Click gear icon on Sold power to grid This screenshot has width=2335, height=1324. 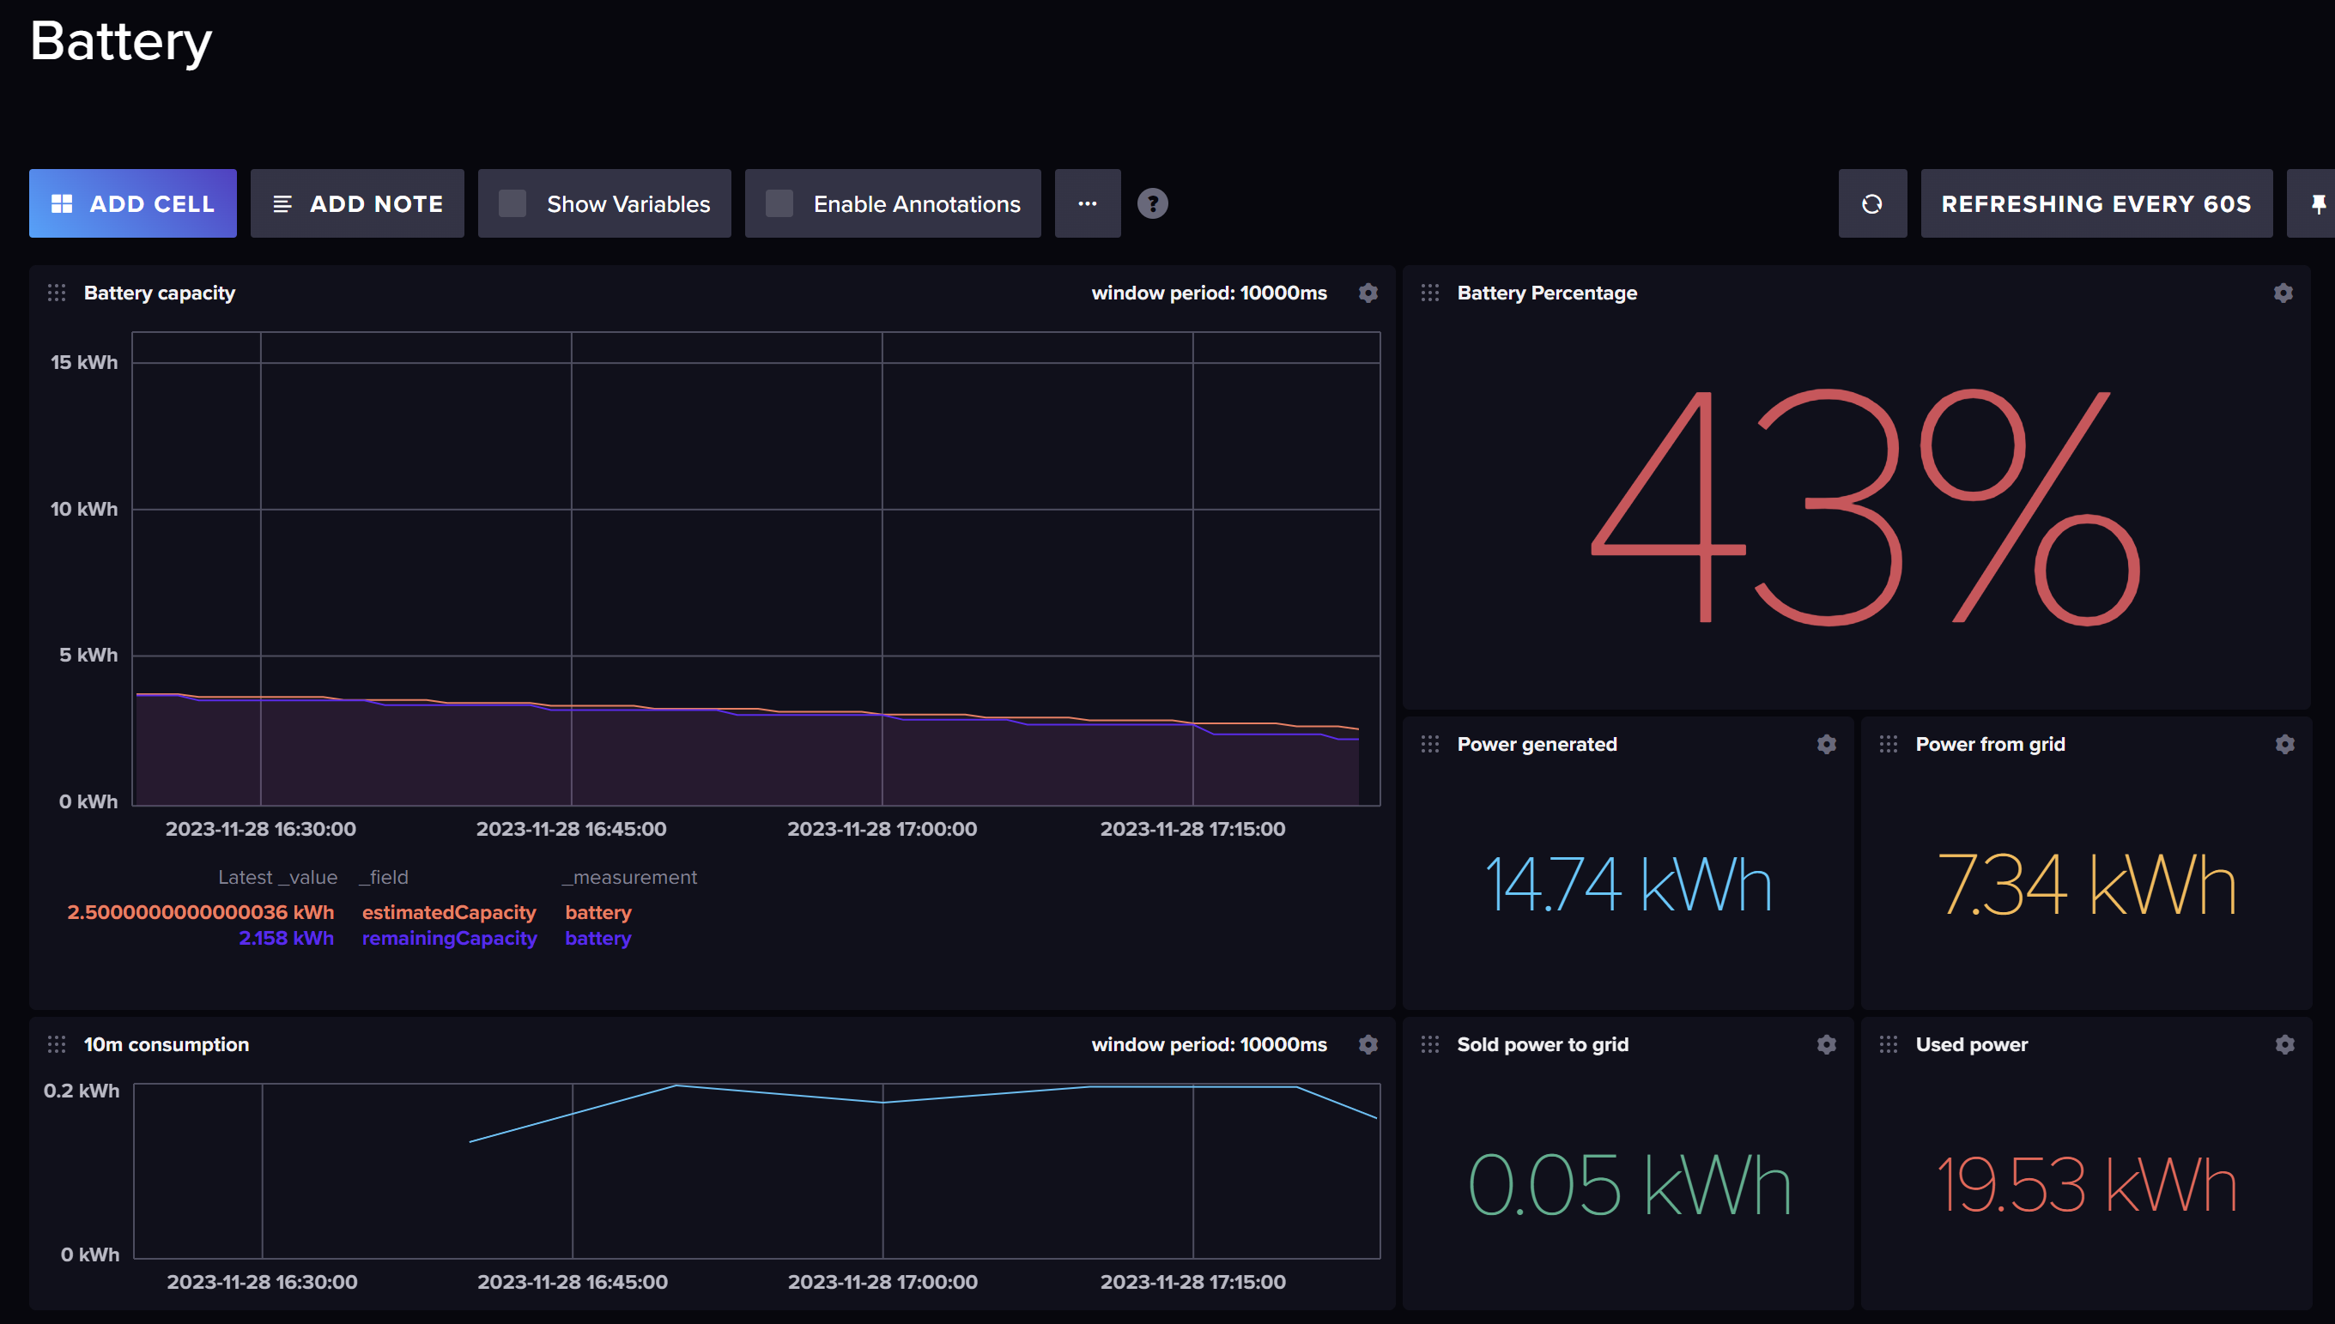[x=1826, y=1044]
